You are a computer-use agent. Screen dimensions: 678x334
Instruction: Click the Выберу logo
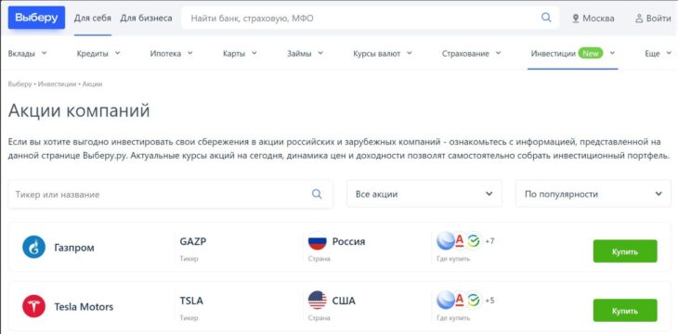(36, 18)
